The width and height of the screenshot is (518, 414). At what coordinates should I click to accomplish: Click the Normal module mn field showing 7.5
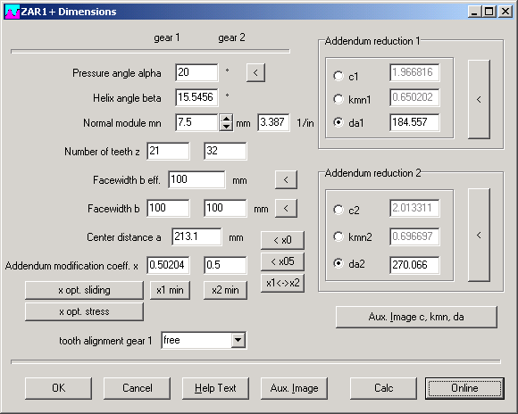click(x=196, y=122)
